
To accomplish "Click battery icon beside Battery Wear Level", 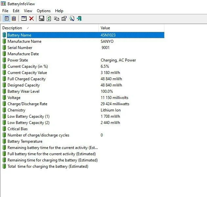I will click(x=4, y=91).
